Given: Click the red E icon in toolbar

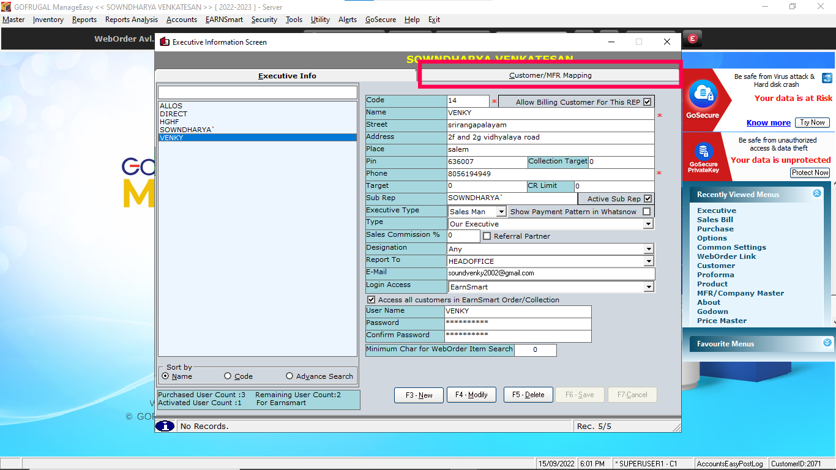Looking at the screenshot, I should point(692,39).
